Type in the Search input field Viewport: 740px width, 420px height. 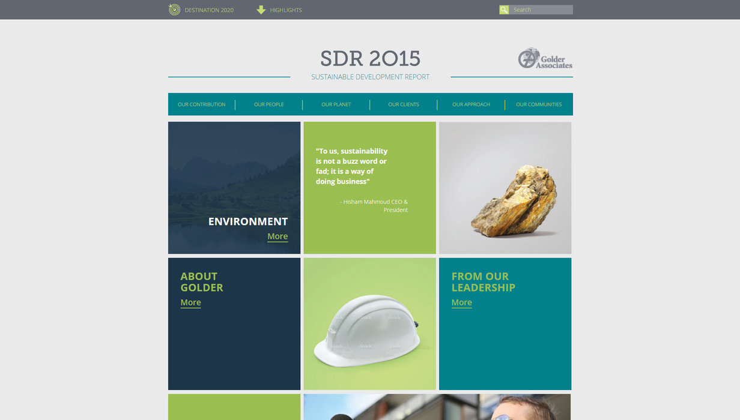[x=541, y=10]
